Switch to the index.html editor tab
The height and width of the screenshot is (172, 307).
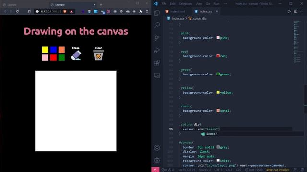click(177, 11)
